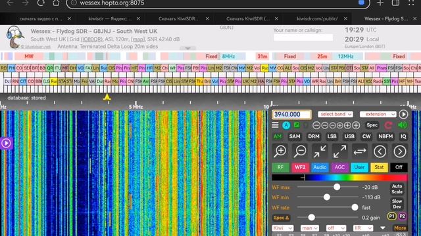This screenshot has height=236, width=421.
Task: Click the browser reload icon
Action: click(41, 3)
